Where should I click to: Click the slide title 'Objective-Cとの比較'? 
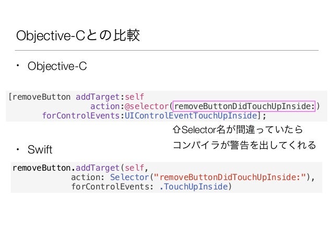(78, 35)
